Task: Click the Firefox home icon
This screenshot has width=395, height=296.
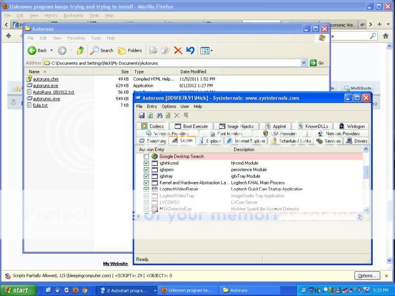Action: point(386,36)
